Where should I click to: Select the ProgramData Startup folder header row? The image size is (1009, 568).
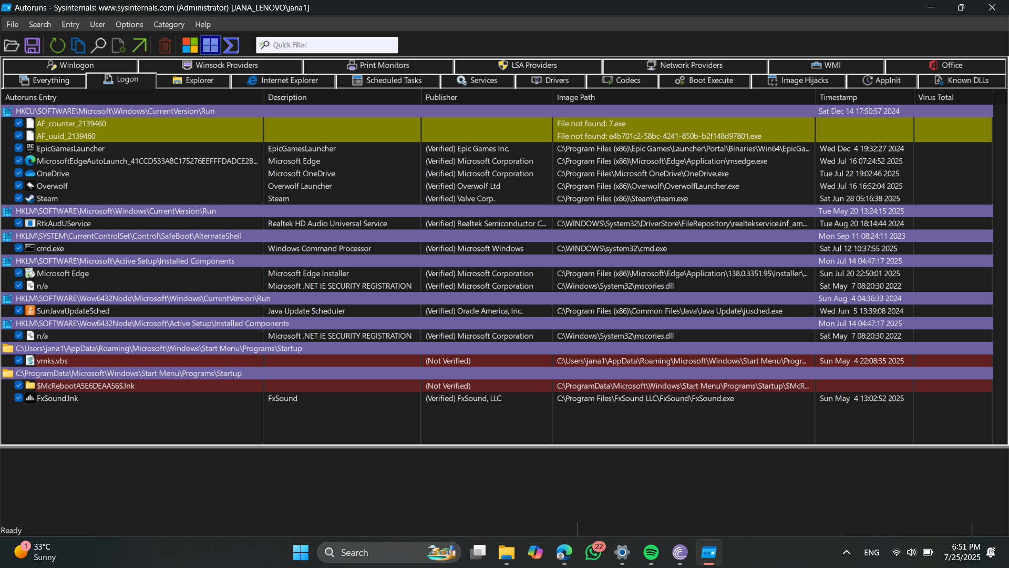pyautogui.click(x=497, y=373)
